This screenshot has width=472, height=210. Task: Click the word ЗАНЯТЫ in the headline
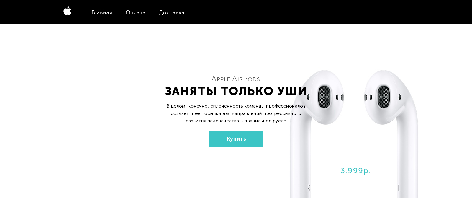[191, 91]
